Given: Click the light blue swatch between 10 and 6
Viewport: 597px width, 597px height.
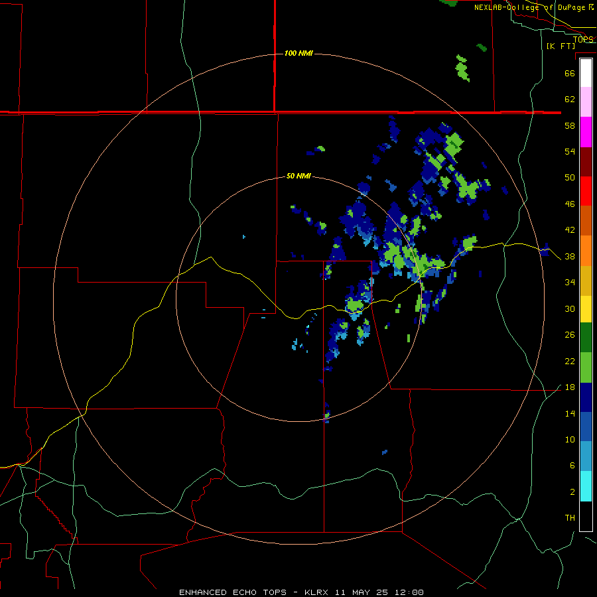Looking at the screenshot, I should tap(586, 456).
